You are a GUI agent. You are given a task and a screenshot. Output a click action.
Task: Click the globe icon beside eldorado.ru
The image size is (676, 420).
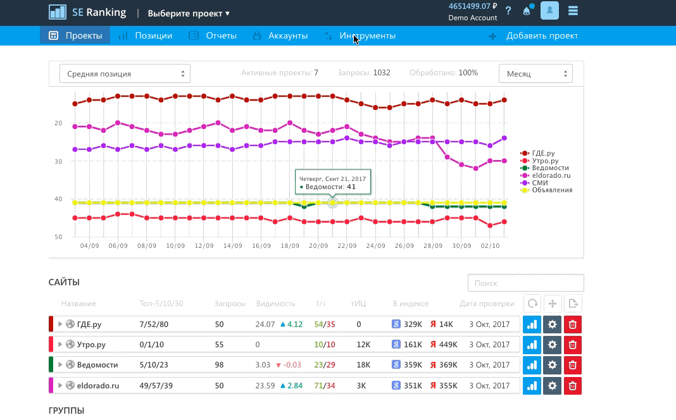coord(70,386)
